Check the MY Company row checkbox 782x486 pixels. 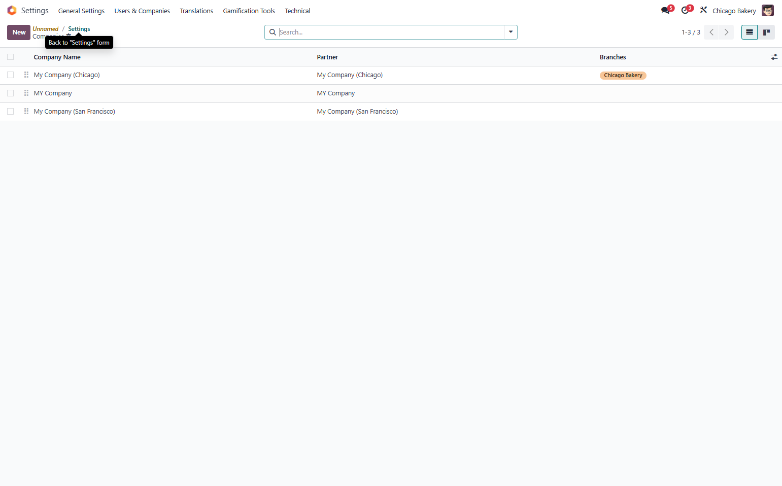tap(10, 93)
